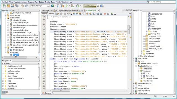Screen dimensions: 177x99
Task: Switch editor to History view
Action: pyautogui.click(x=51, y=14)
